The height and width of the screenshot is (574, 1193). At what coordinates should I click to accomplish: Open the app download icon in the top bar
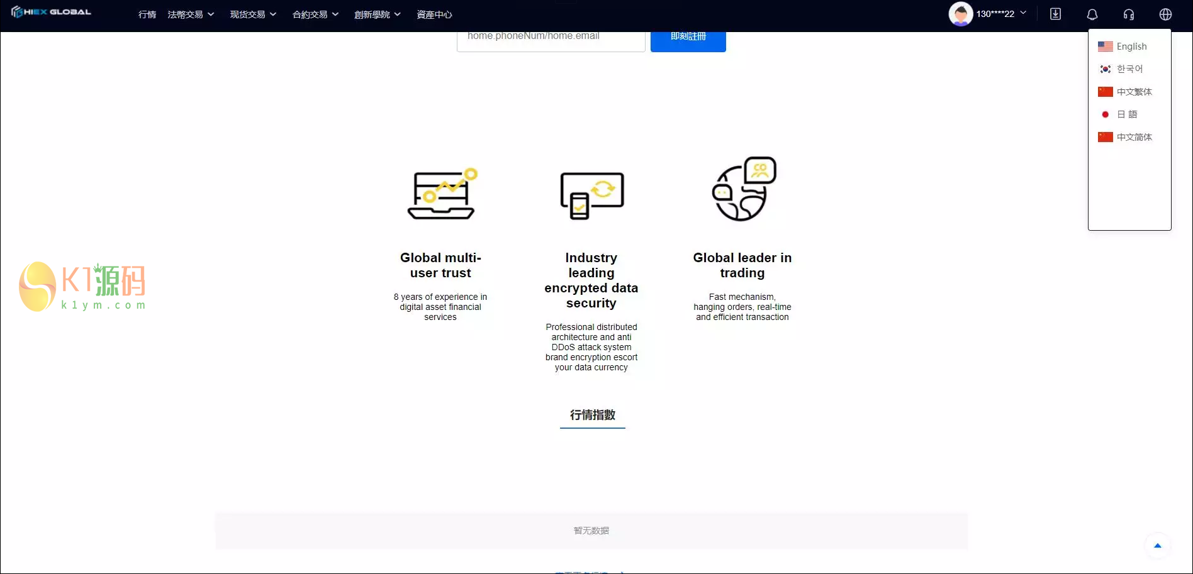click(x=1055, y=14)
